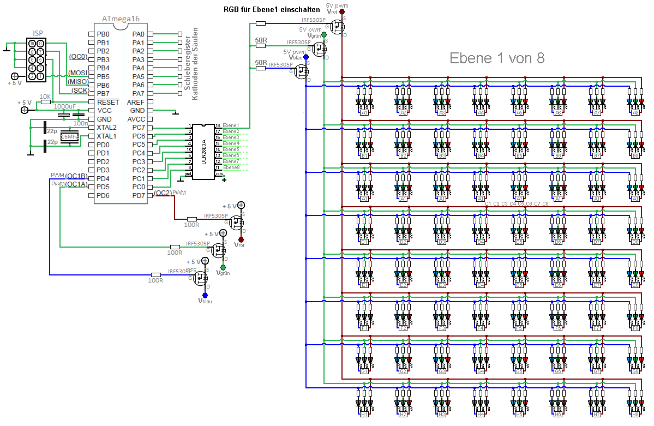Viewport: 654px width, 426px height.
Task: Click the 16MHz crystal symbol
Action: point(69,136)
